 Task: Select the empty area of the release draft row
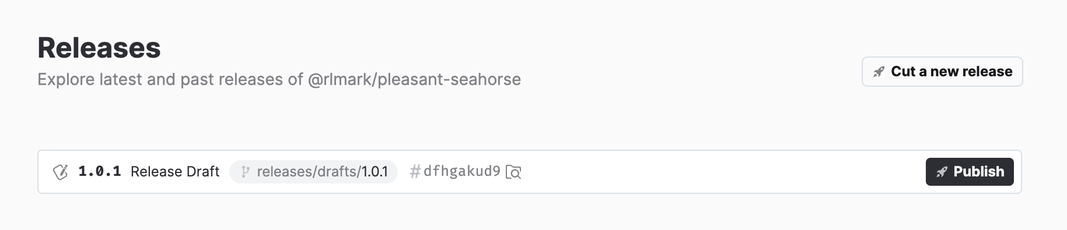pyautogui.click(x=723, y=172)
